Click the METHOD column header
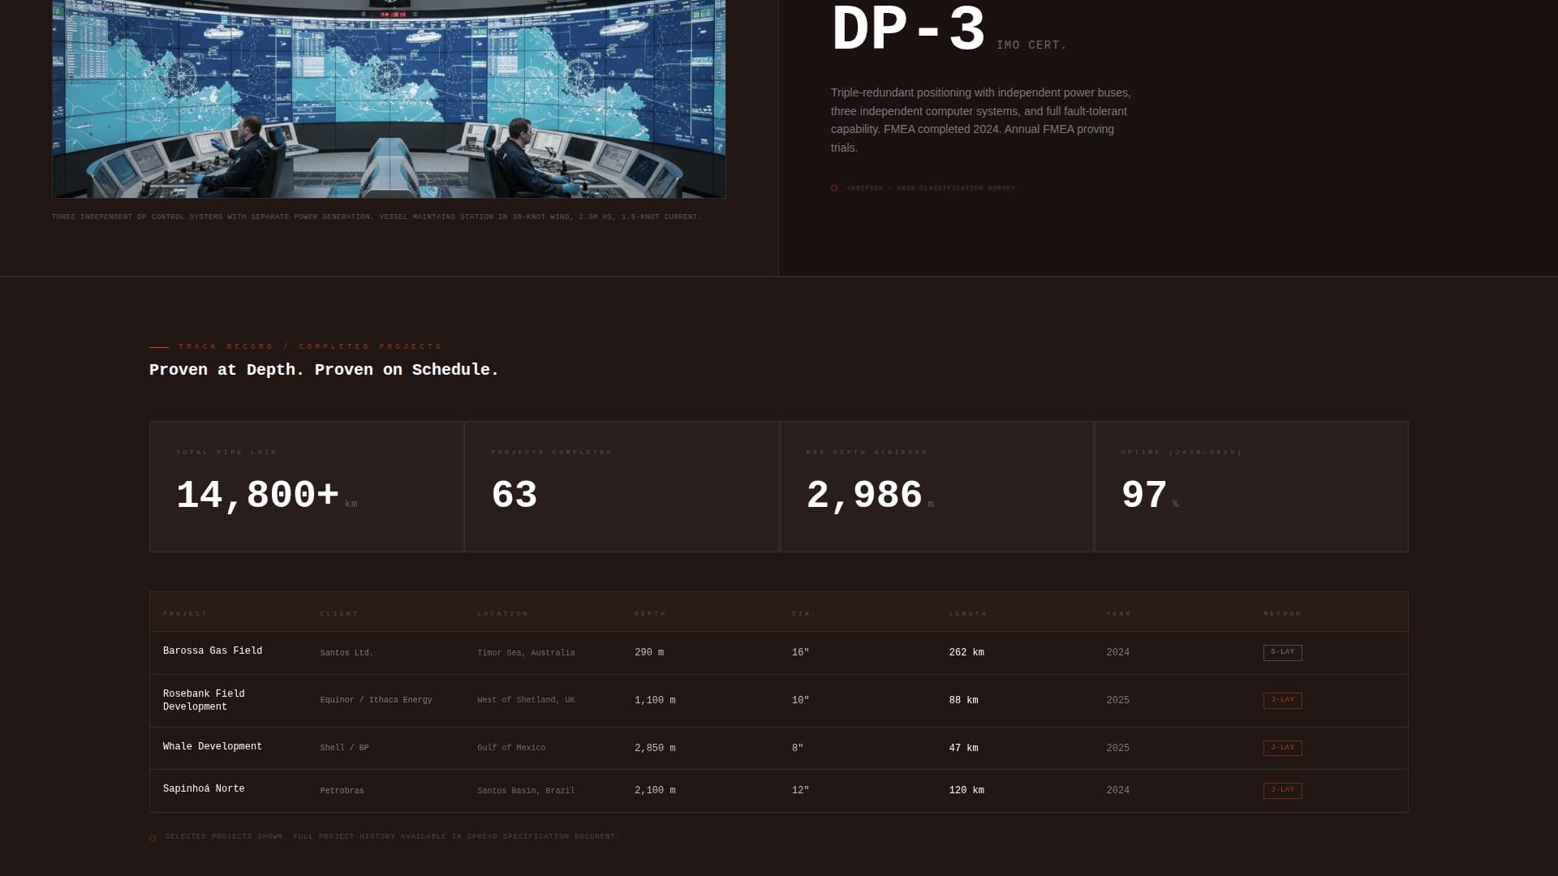Image resolution: width=1558 pixels, height=876 pixels. coord(1282,614)
